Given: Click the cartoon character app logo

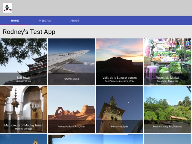Looking at the screenshot, I should click(7, 8).
